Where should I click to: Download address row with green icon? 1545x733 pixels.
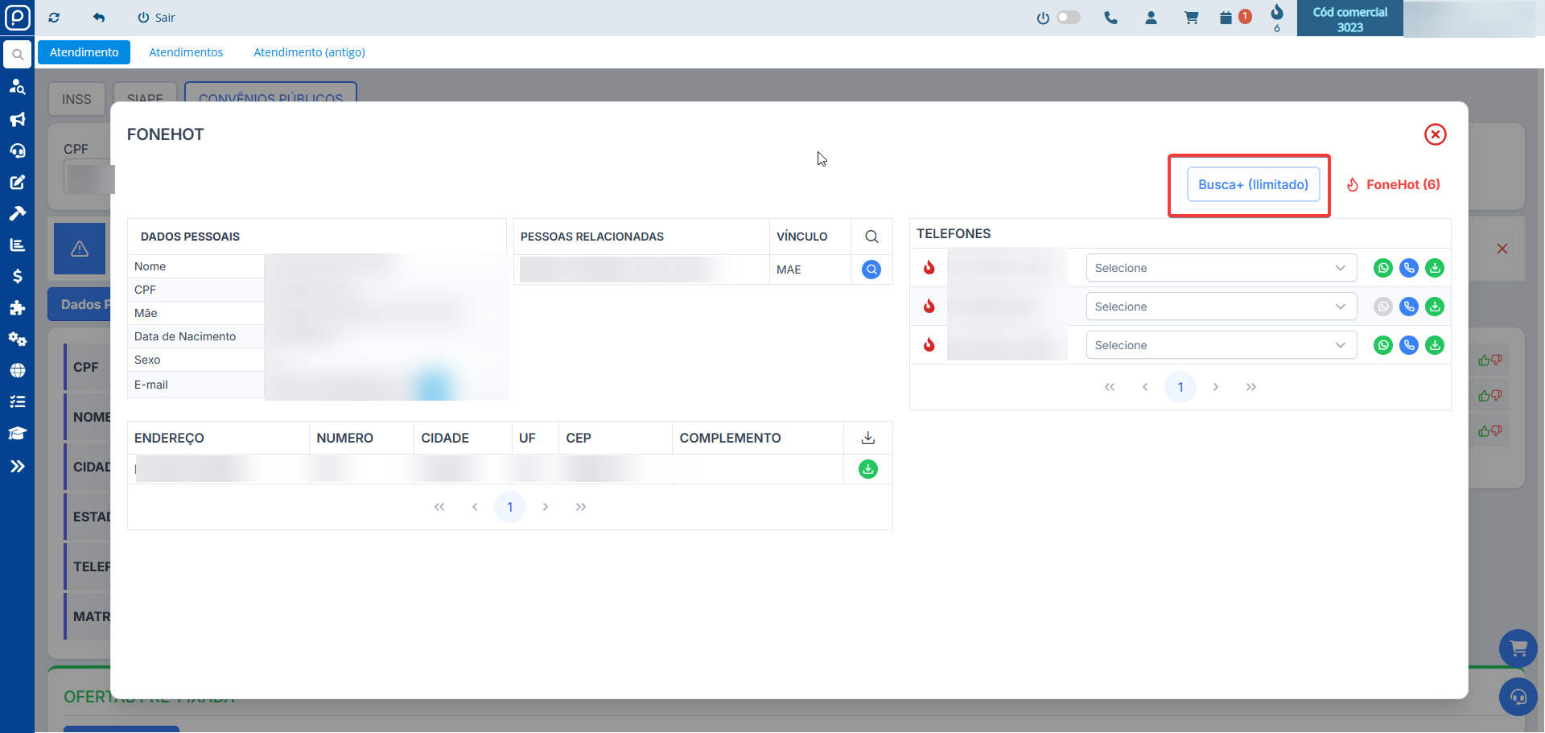tap(867, 469)
